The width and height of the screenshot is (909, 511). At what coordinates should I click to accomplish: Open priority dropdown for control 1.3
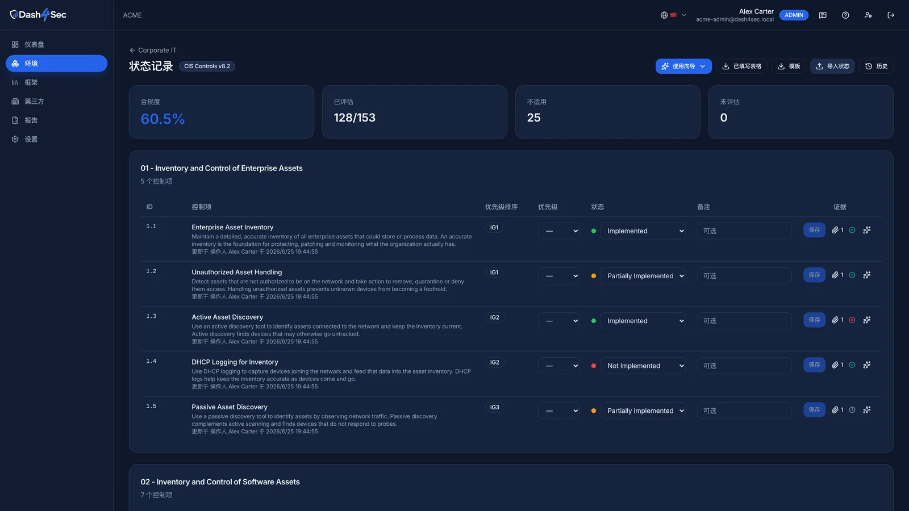tap(559, 321)
